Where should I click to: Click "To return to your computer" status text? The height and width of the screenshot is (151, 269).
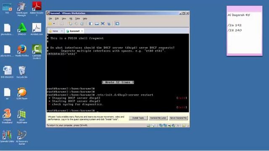point(67,125)
